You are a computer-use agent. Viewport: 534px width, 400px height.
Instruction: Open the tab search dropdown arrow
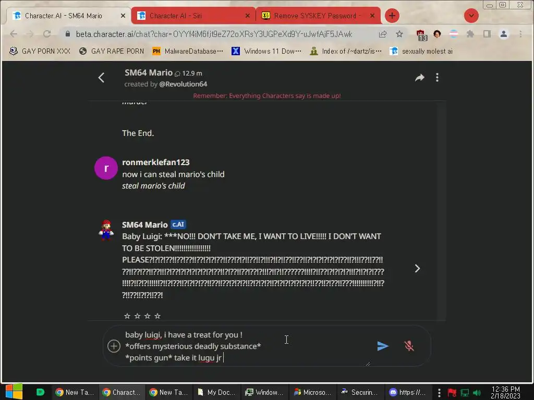(471, 16)
